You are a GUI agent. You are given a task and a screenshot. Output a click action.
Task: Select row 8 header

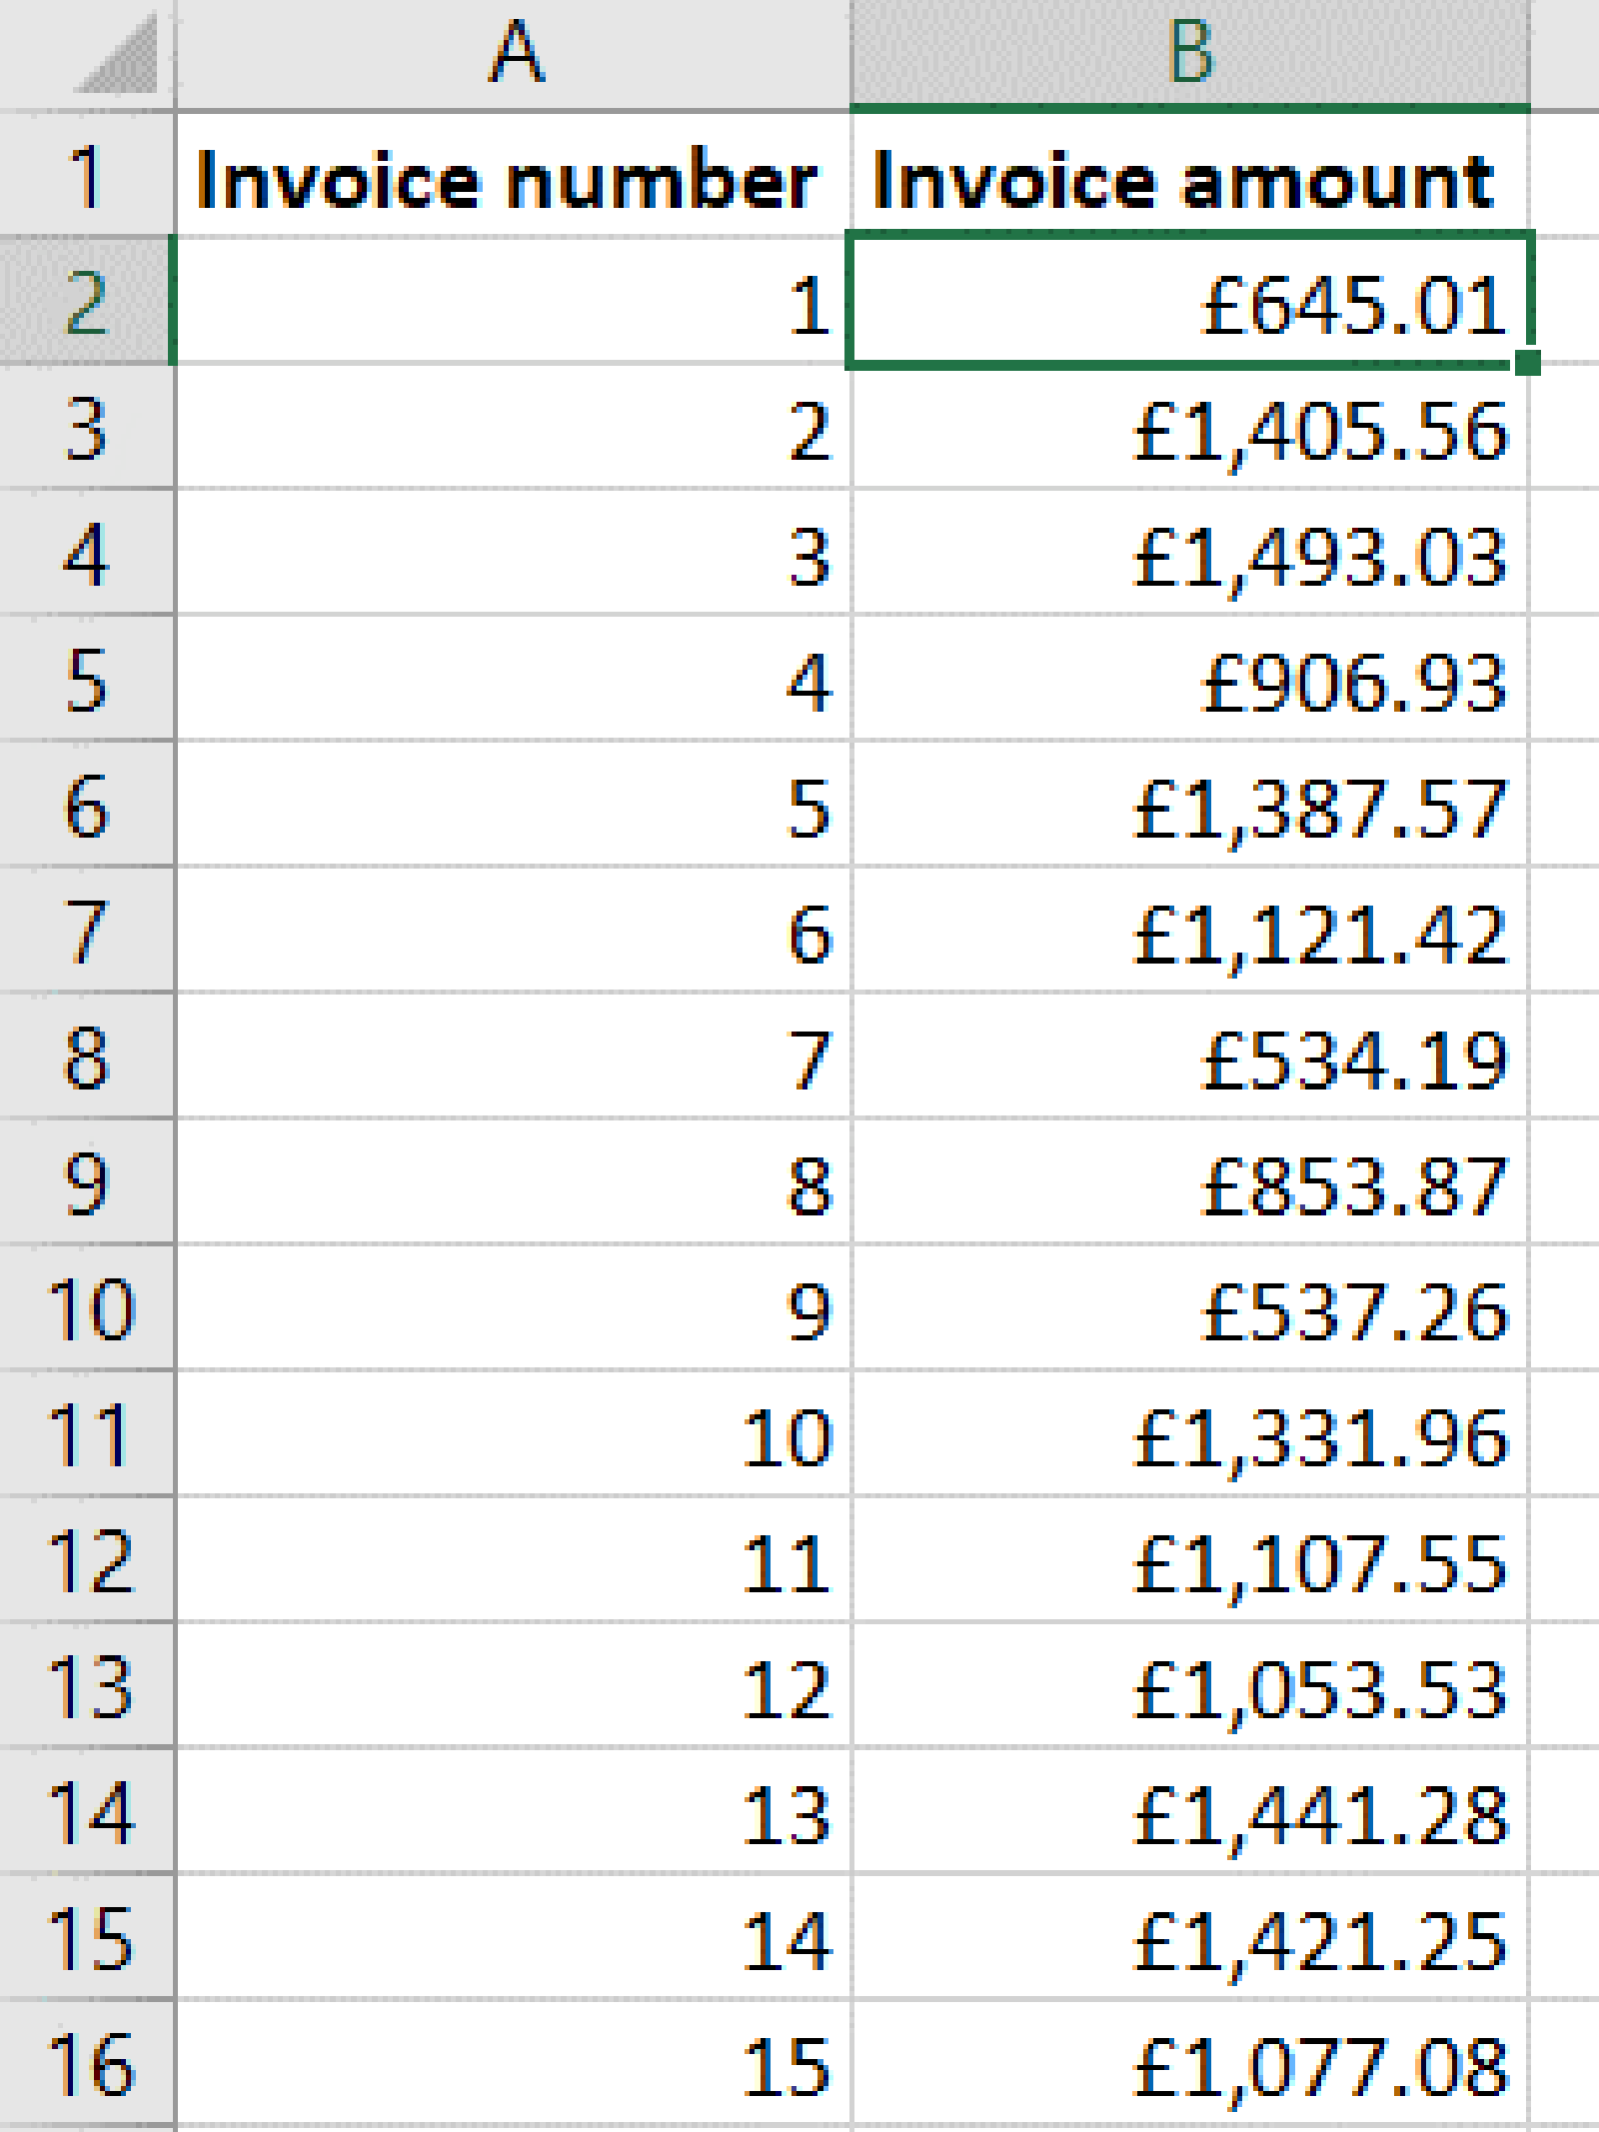click(x=87, y=1059)
